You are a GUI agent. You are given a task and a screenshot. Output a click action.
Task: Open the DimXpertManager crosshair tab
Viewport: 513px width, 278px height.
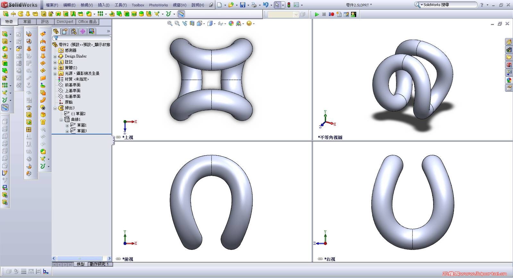point(83,31)
